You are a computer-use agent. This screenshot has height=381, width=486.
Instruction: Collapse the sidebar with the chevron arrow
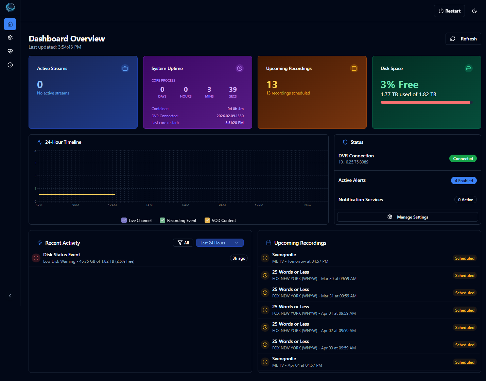click(10, 296)
